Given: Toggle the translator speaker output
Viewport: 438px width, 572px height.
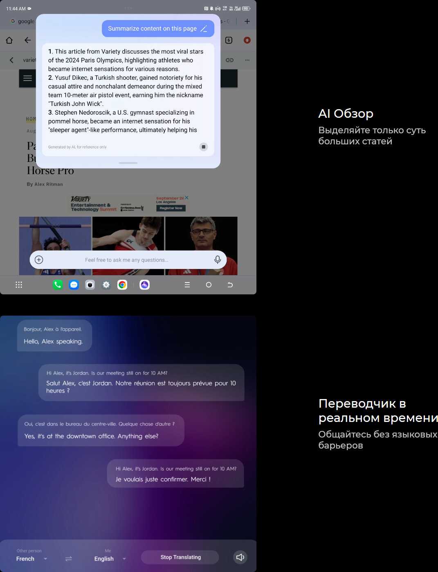Looking at the screenshot, I should (240, 557).
